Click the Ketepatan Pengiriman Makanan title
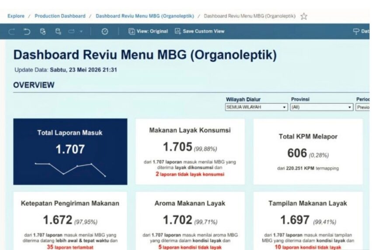This screenshot has height=250, width=376. tap(70, 203)
